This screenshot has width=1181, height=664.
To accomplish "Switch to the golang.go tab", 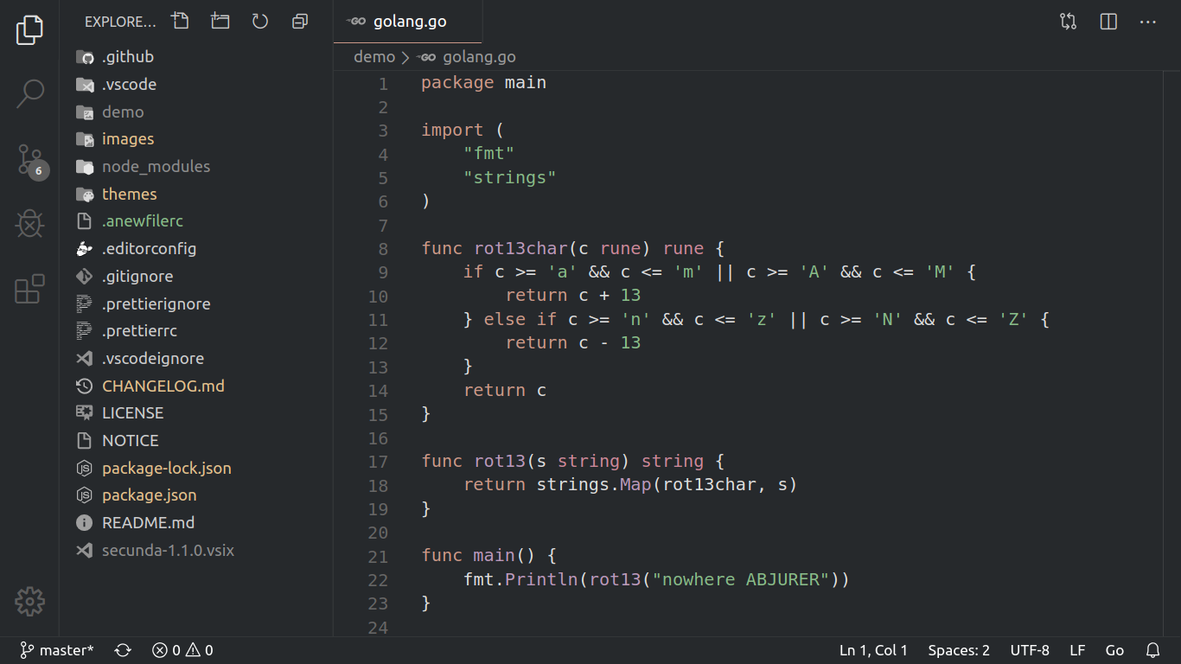I will [407, 21].
